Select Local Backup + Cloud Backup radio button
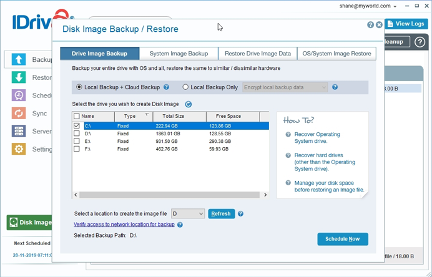This screenshot has height=277, width=432. [79, 87]
